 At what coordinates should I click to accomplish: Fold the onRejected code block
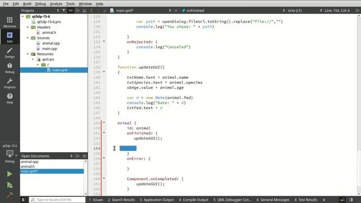coord(104,41)
